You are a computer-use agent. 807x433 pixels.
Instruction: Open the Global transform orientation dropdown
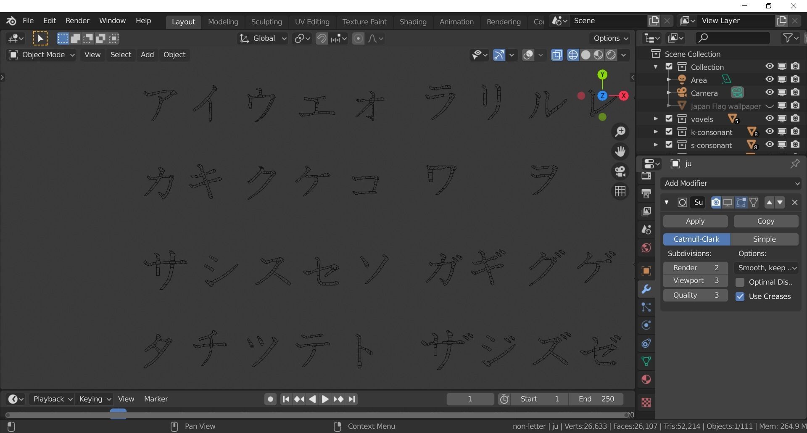pos(262,38)
